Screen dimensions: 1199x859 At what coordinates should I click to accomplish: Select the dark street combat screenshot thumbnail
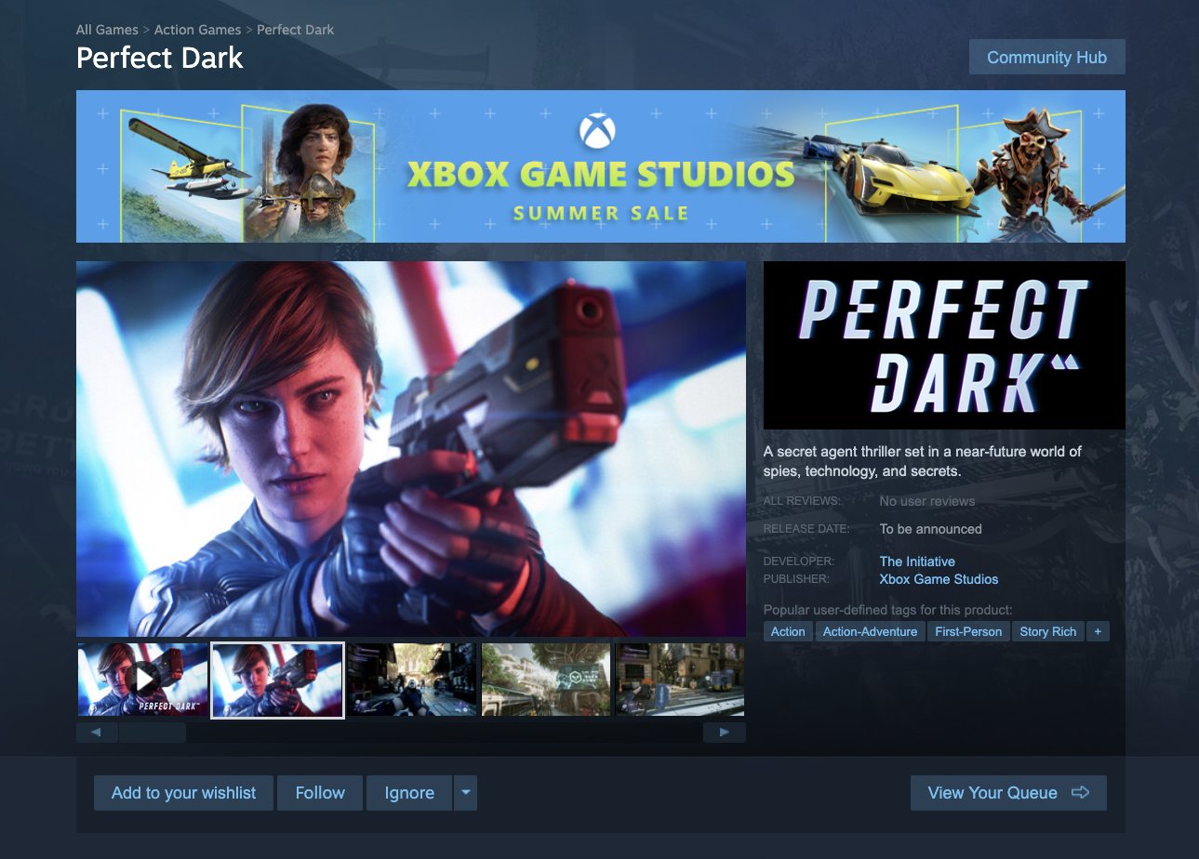point(412,680)
